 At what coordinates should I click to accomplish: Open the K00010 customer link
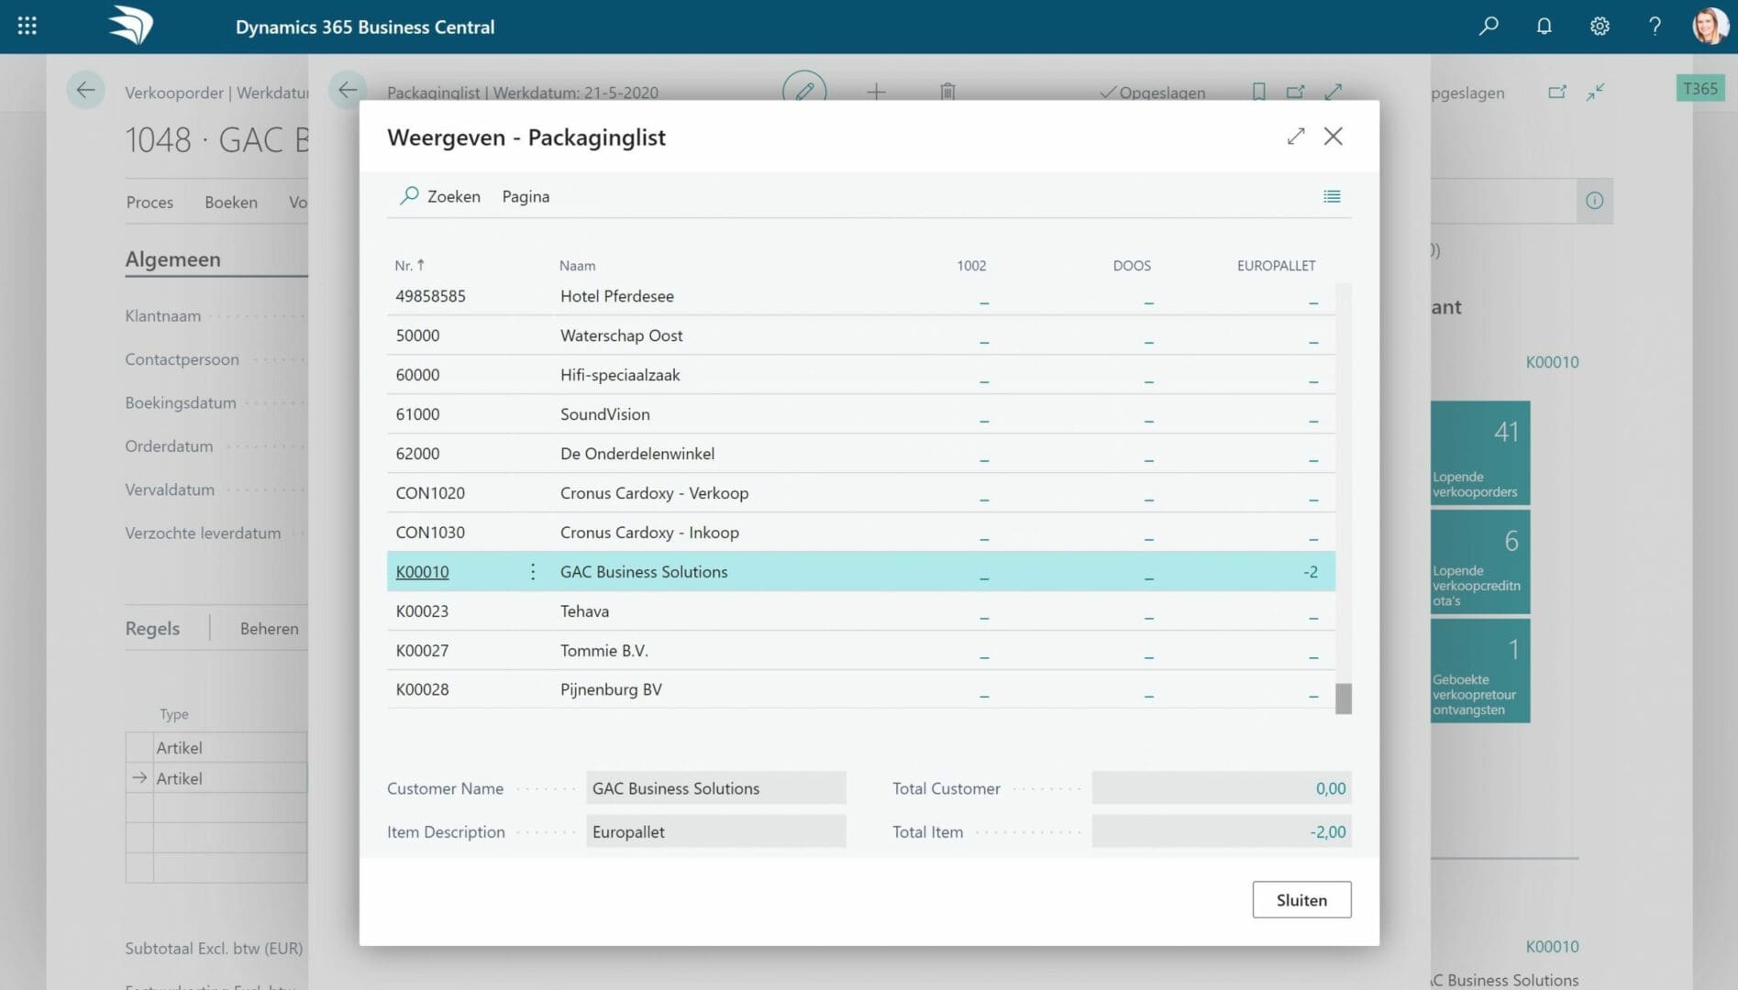[x=422, y=572]
